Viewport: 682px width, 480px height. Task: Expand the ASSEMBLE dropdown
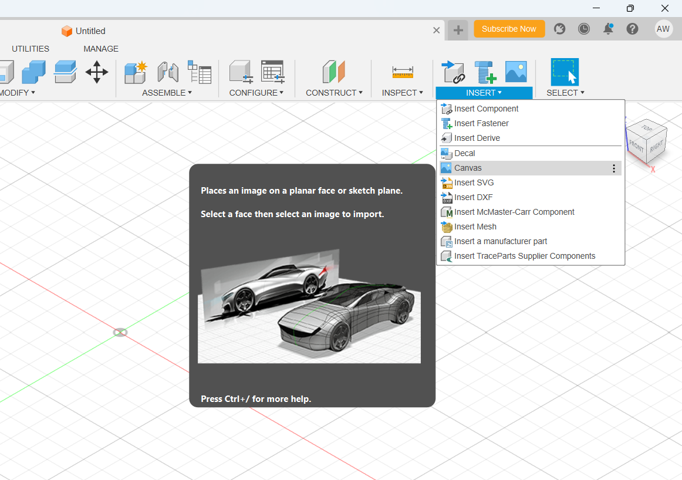167,93
